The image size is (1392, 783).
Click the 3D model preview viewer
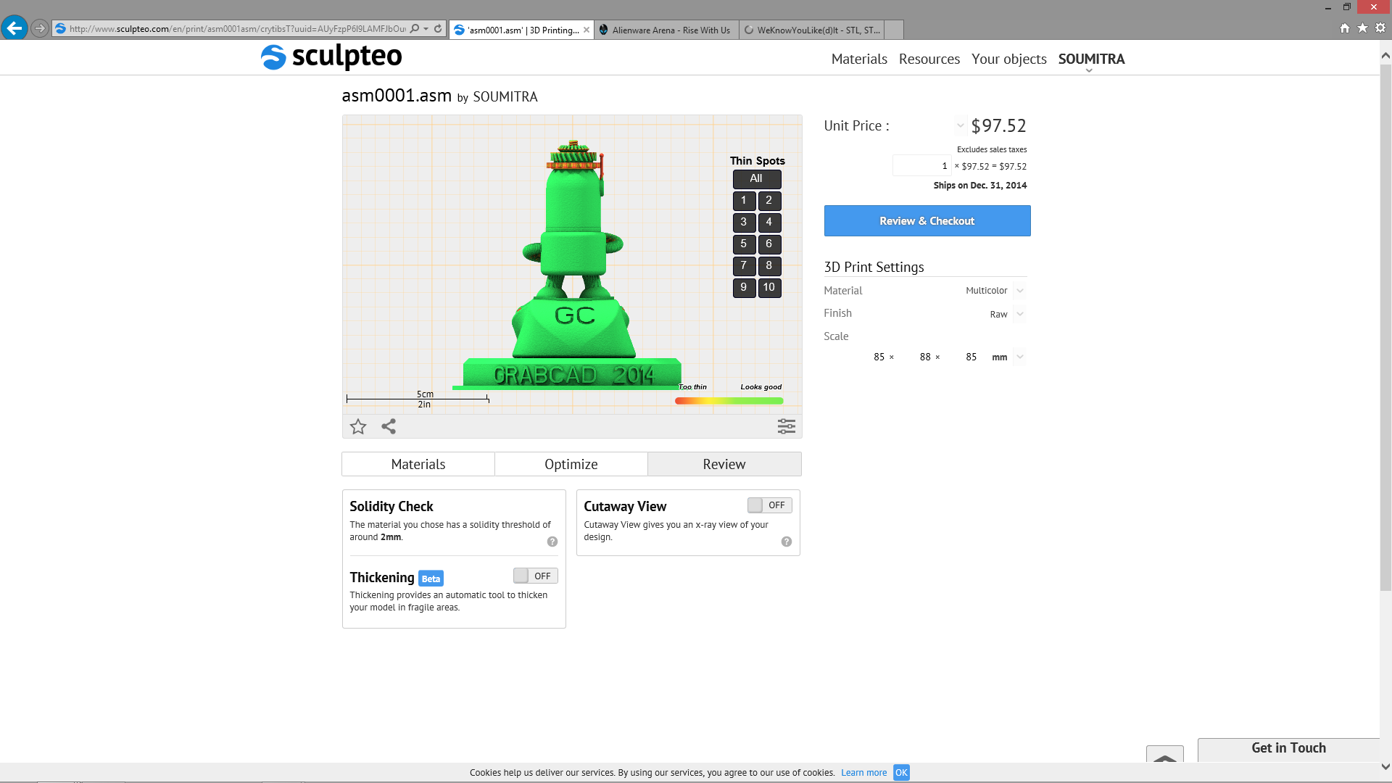572,265
